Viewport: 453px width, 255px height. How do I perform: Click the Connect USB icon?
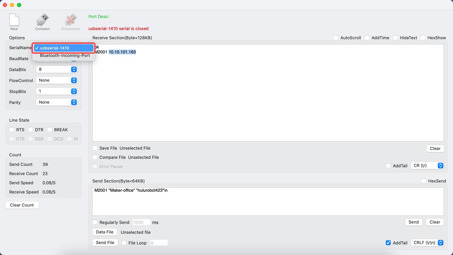(x=42, y=20)
